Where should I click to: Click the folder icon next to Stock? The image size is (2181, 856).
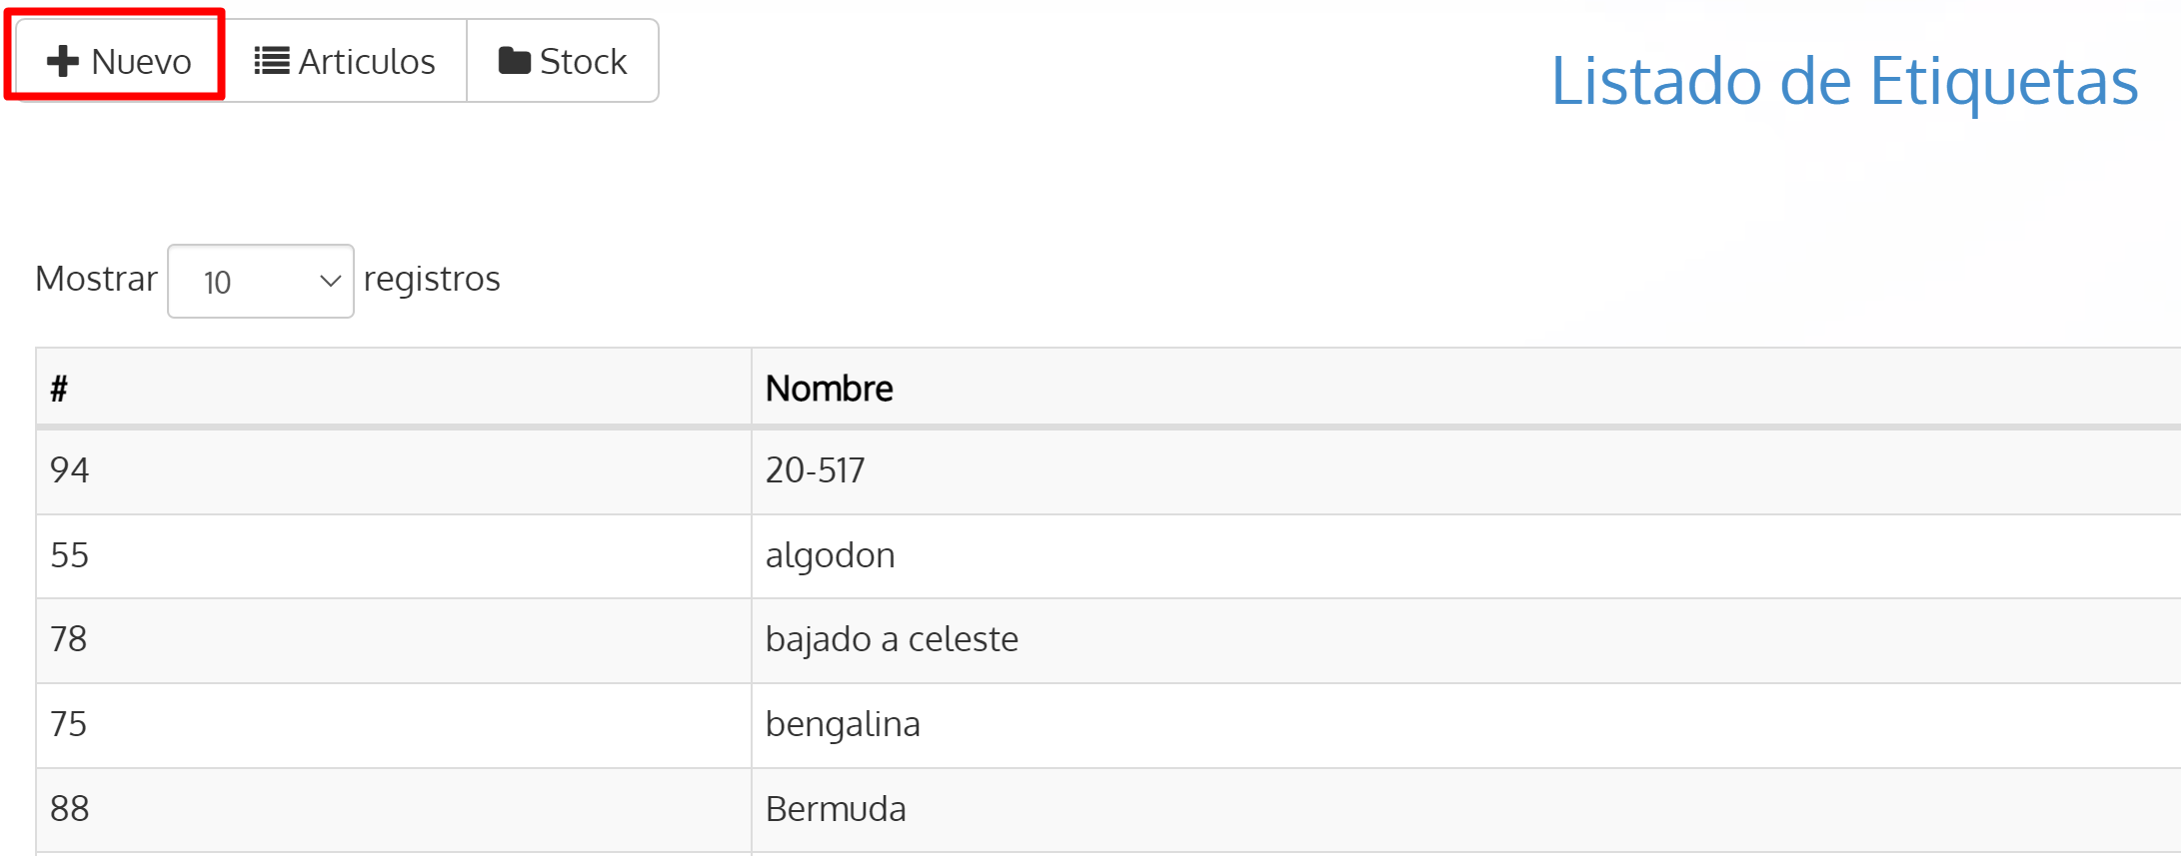[x=513, y=60]
